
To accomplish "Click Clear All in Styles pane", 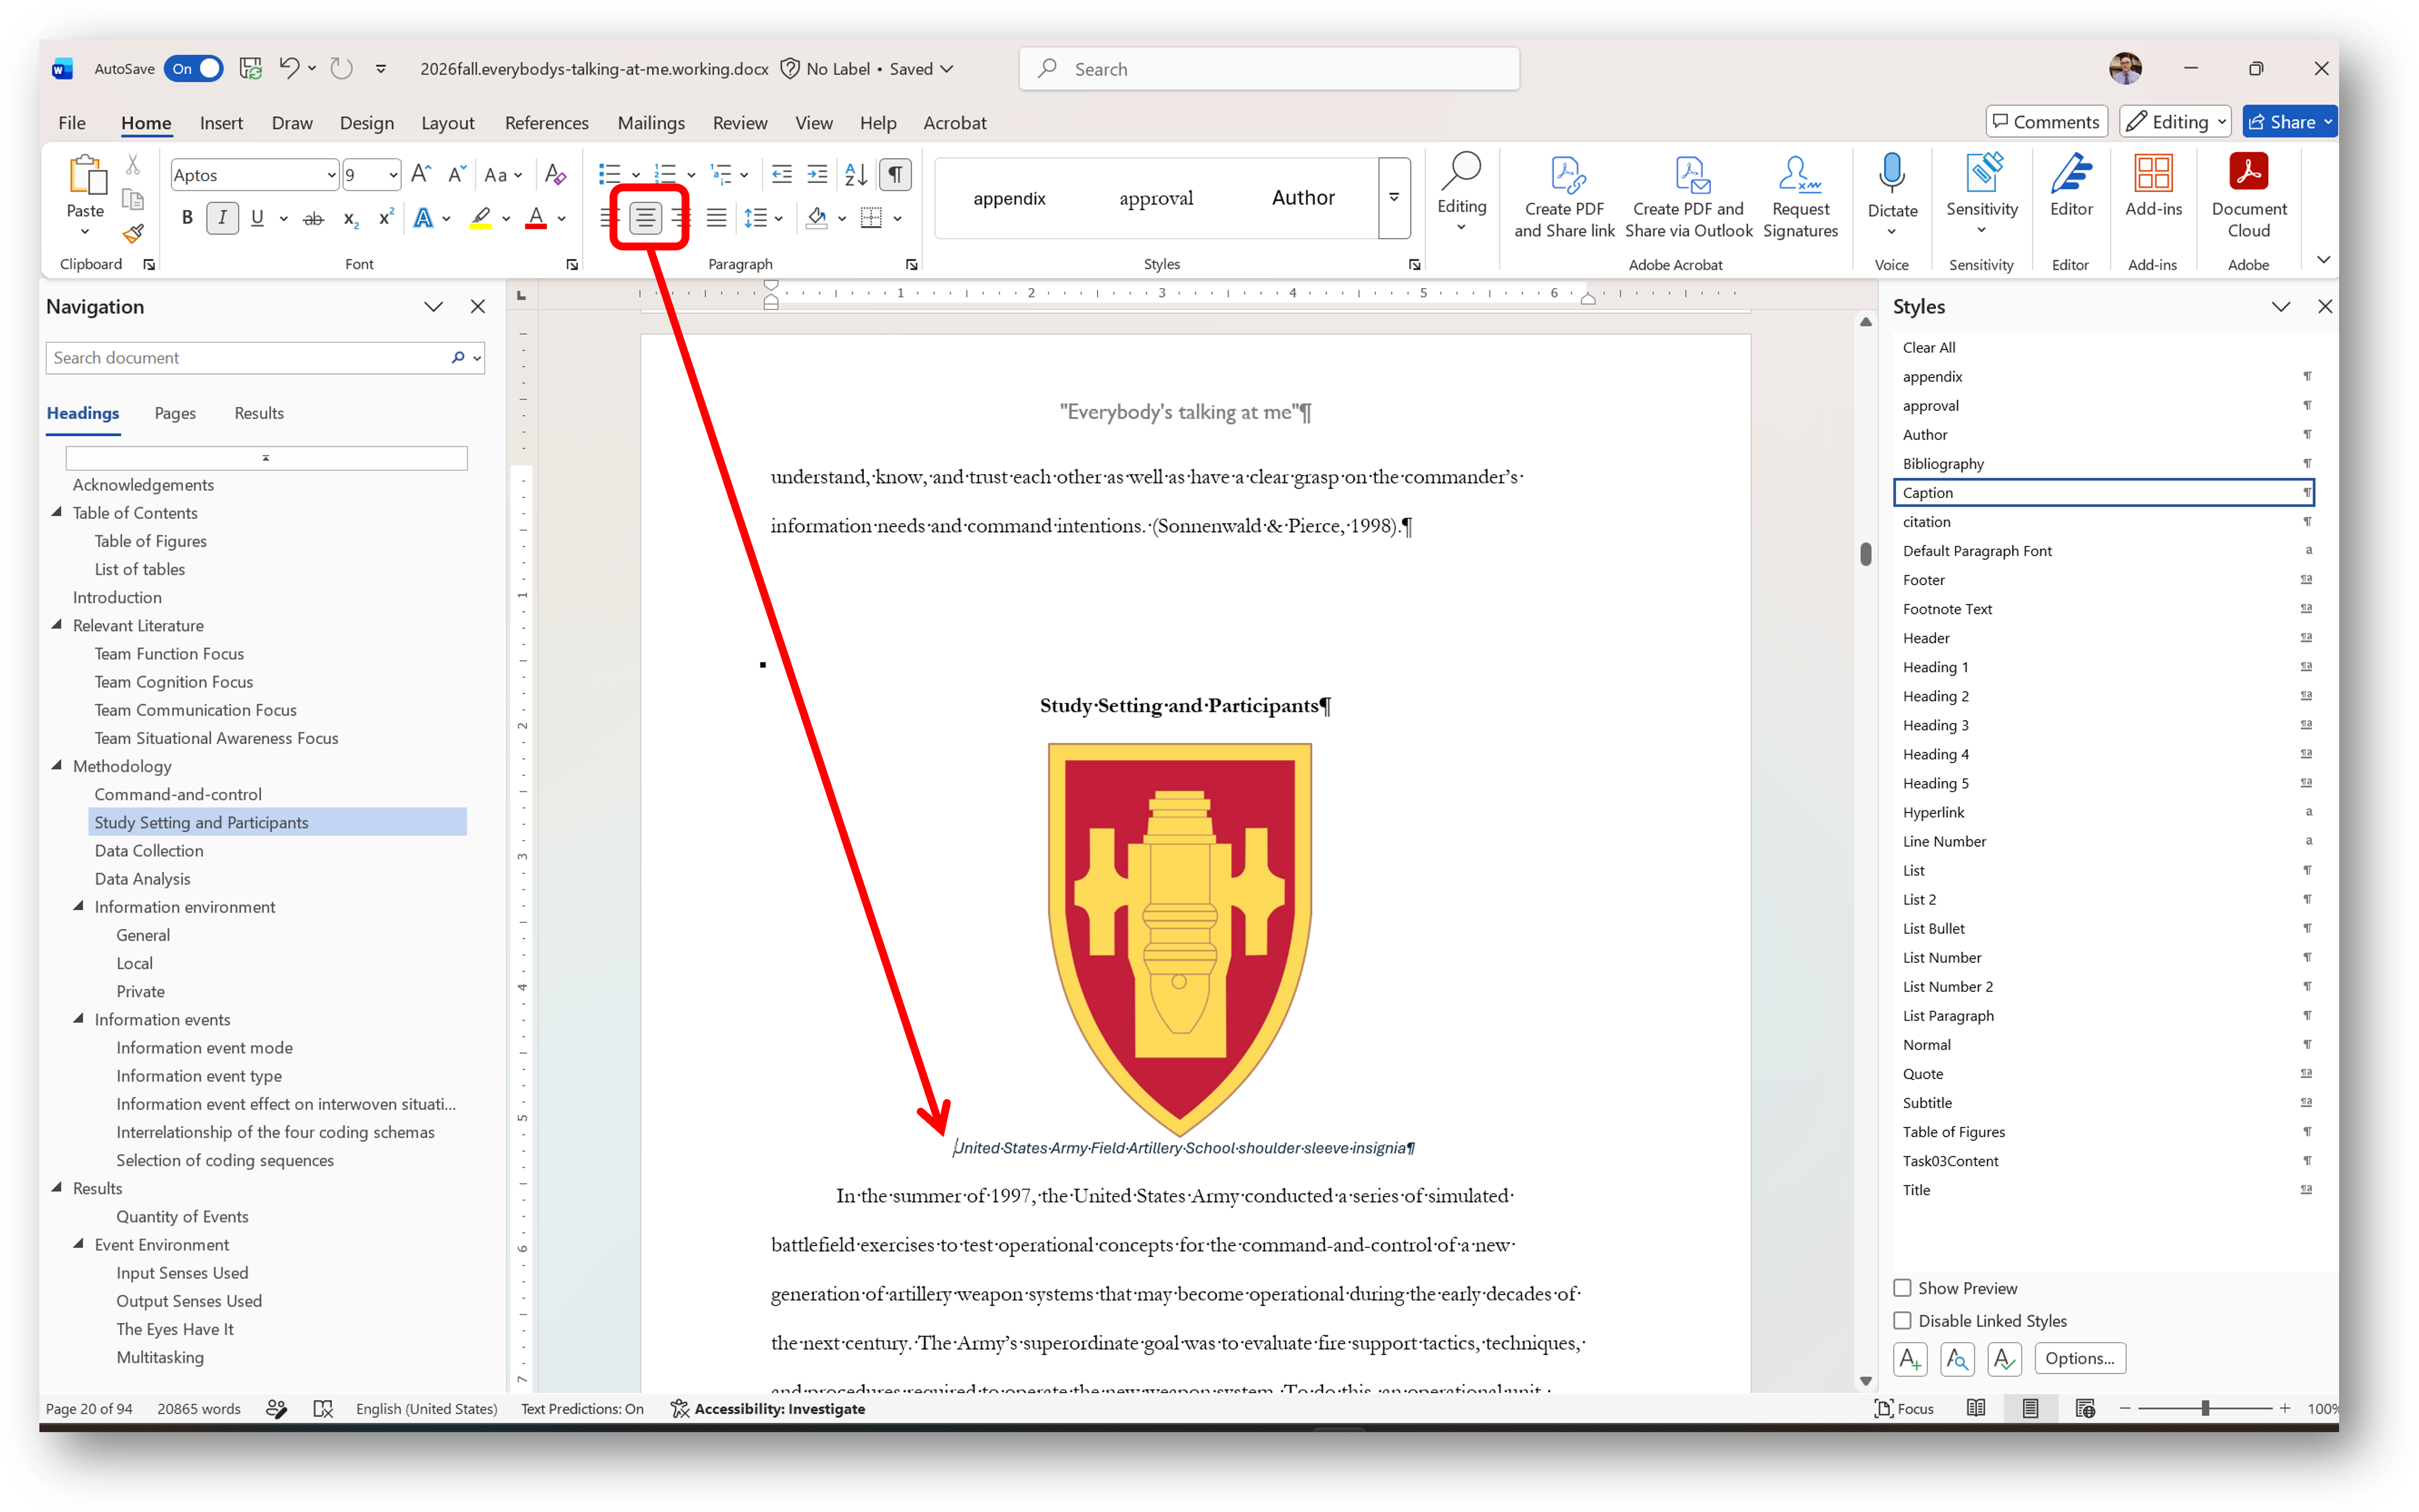I will click(1929, 347).
